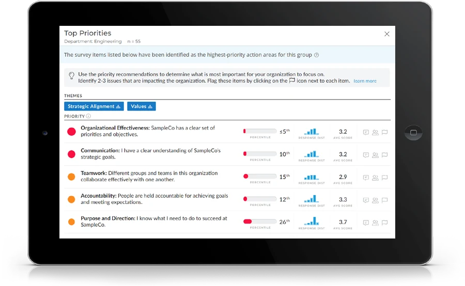
Task: Select the Strategic Alignment theme
Action: pyautogui.click(x=94, y=106)
